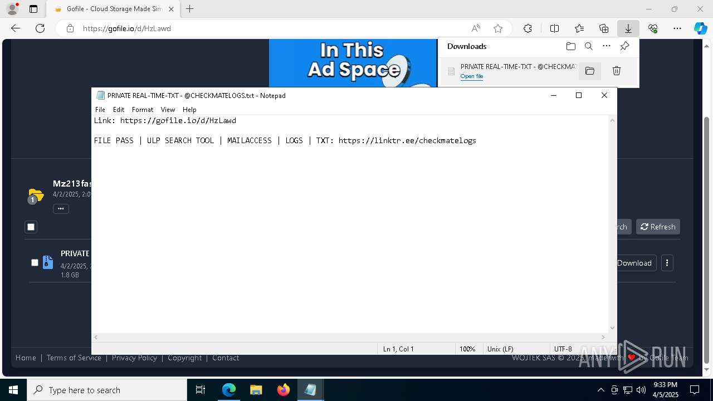
Task: Open Browser essentials icon
Action: (x=653, y=28)
